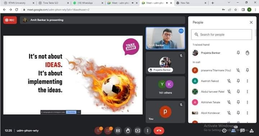Open more actions for Aashish Nakod

[247, 81]
